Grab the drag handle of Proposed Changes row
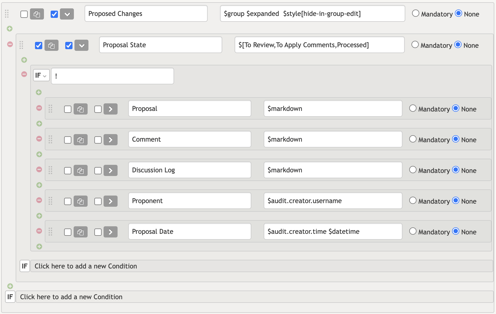The width and height of the screenshot is (496, 314). (7, 14)
